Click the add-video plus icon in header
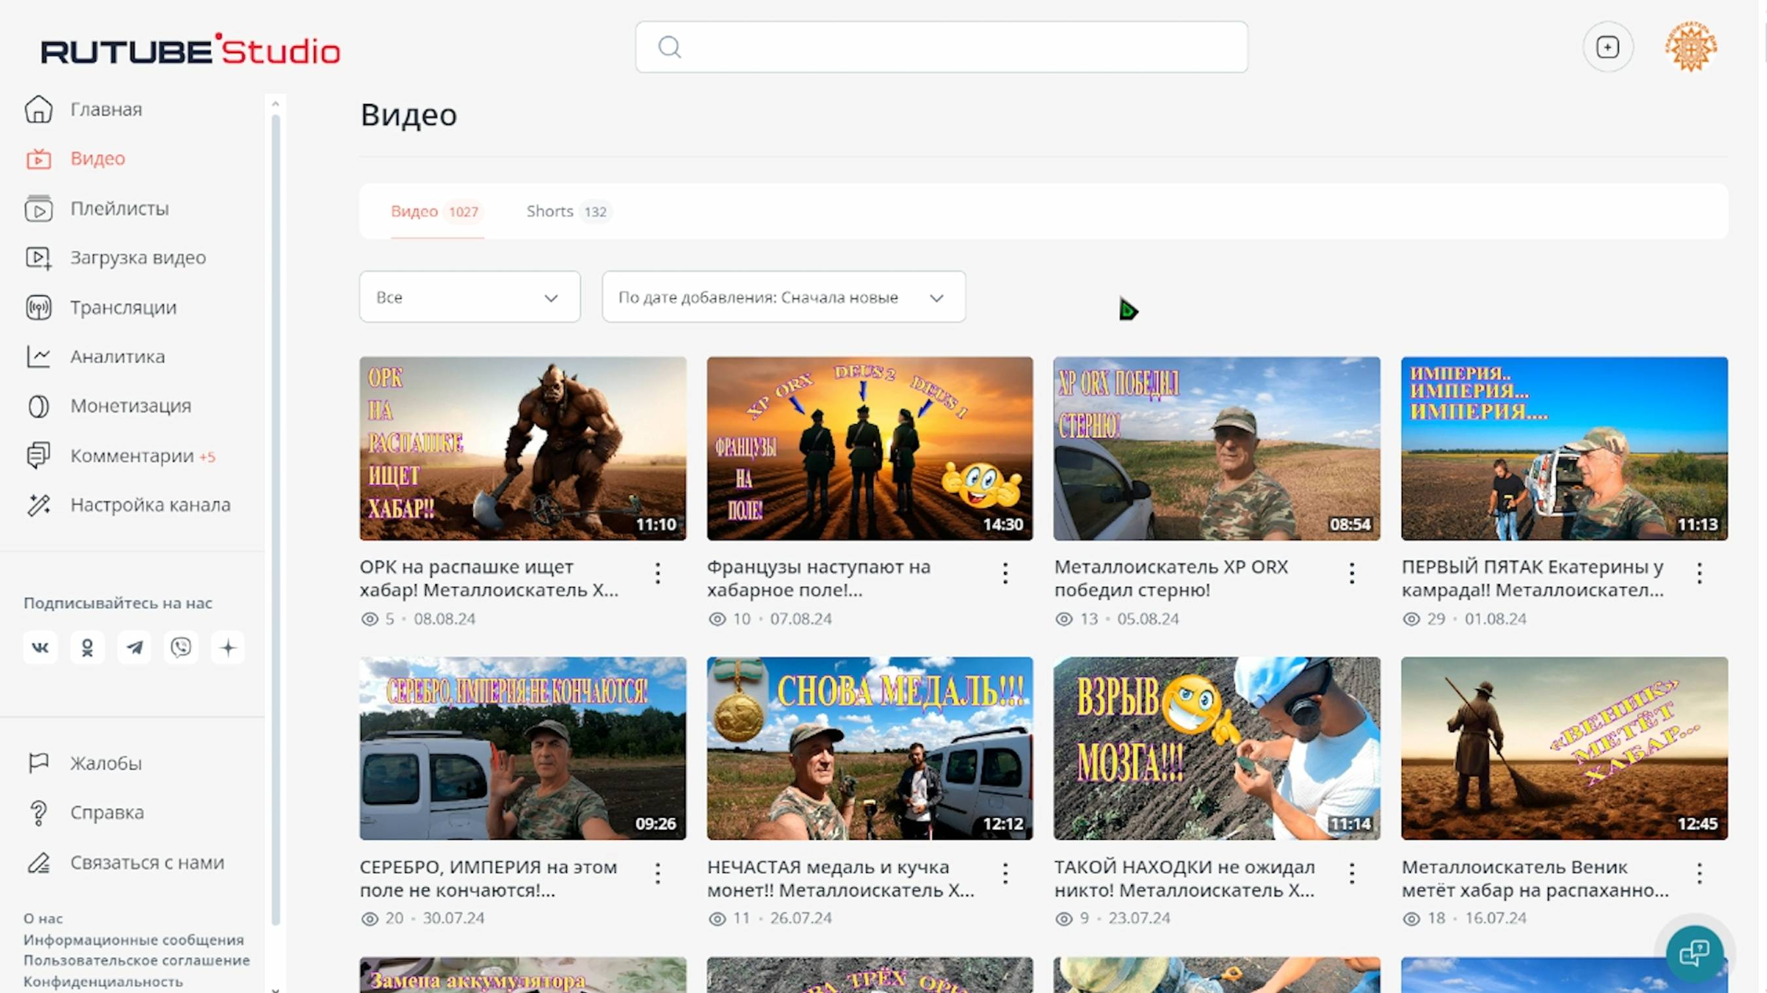The height and width of the screenshot is (993, 1767). (x=1607, y=47)
